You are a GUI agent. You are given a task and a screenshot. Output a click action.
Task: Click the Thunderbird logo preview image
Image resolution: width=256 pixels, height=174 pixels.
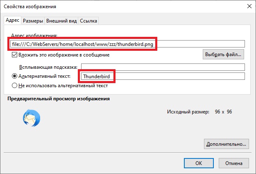pos(32,118)
